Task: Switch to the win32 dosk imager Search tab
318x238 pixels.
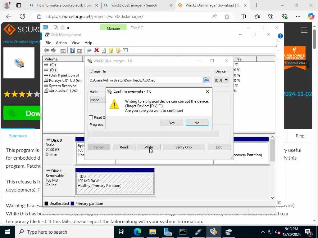Action: pyautogui.click(x=134, y=5)
